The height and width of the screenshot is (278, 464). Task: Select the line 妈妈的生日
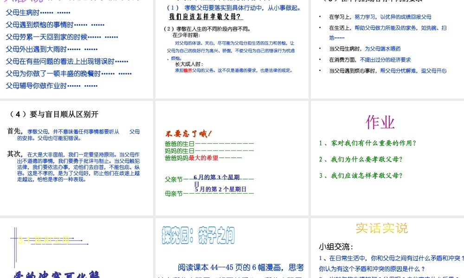209,151
